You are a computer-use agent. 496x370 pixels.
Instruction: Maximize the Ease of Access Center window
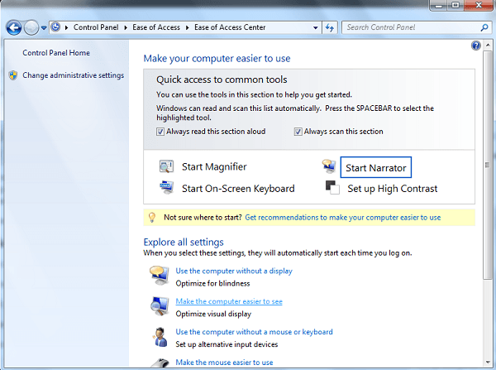pos(455,6)
